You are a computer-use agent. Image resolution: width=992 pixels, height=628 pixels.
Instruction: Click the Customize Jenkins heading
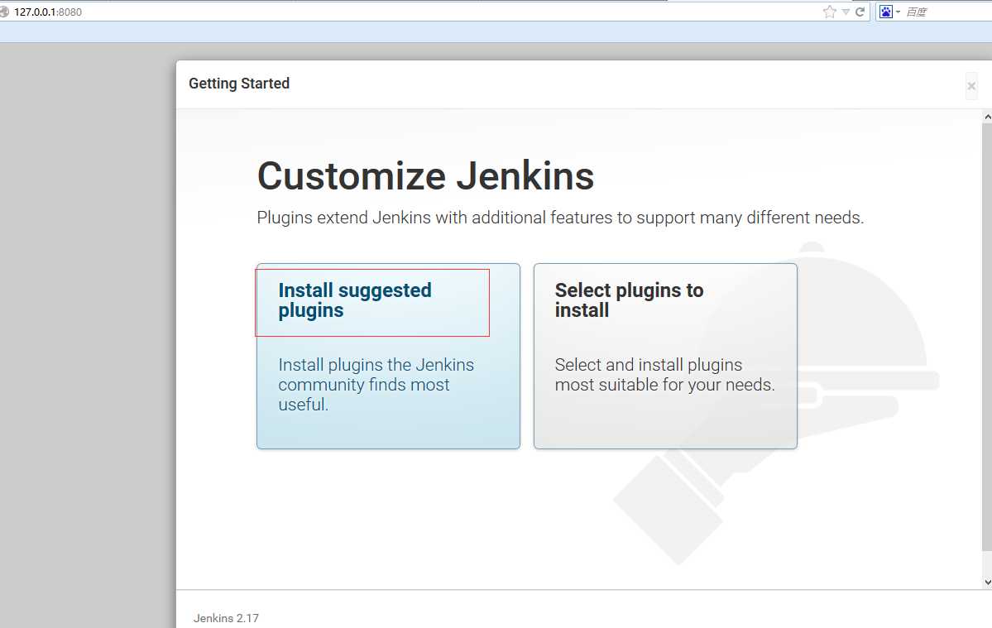point(425,175)
